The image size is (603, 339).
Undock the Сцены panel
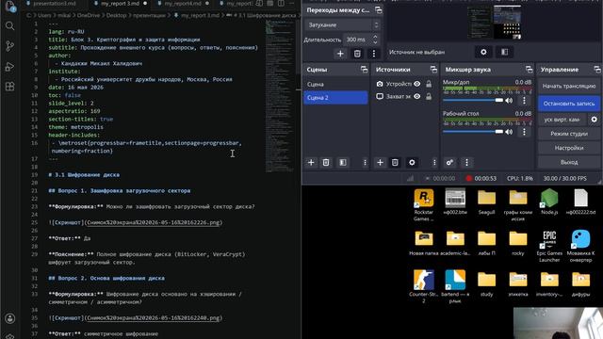coord(364,70)
